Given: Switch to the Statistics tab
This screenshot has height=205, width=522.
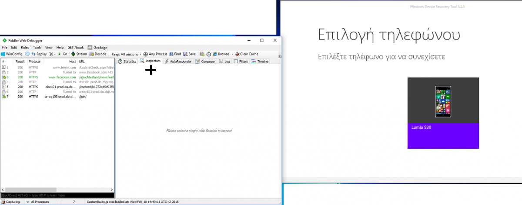Looking at the screenshot, I should click(x=127, y=62).
